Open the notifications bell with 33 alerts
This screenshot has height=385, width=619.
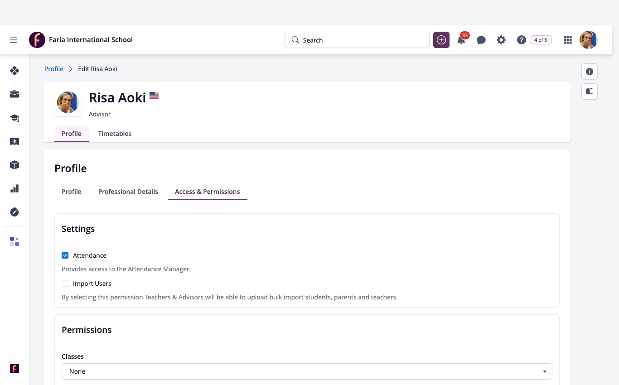(461, 39)
